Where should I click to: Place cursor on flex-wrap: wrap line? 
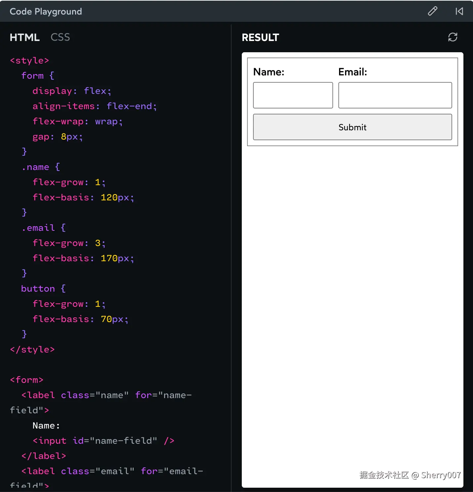tap(77, 121)
